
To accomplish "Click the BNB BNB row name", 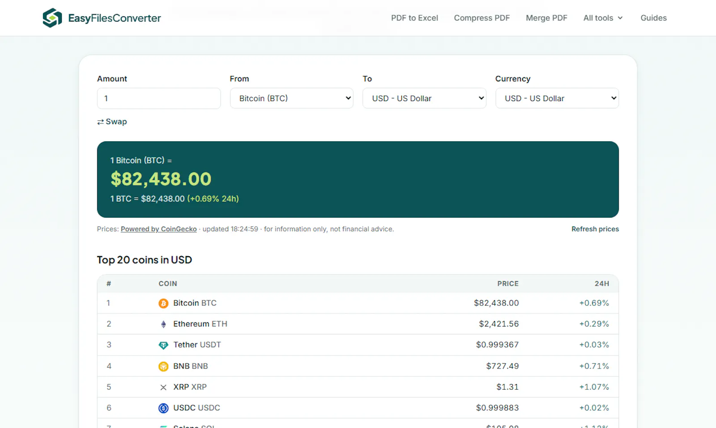I will [x=191, y=366].
